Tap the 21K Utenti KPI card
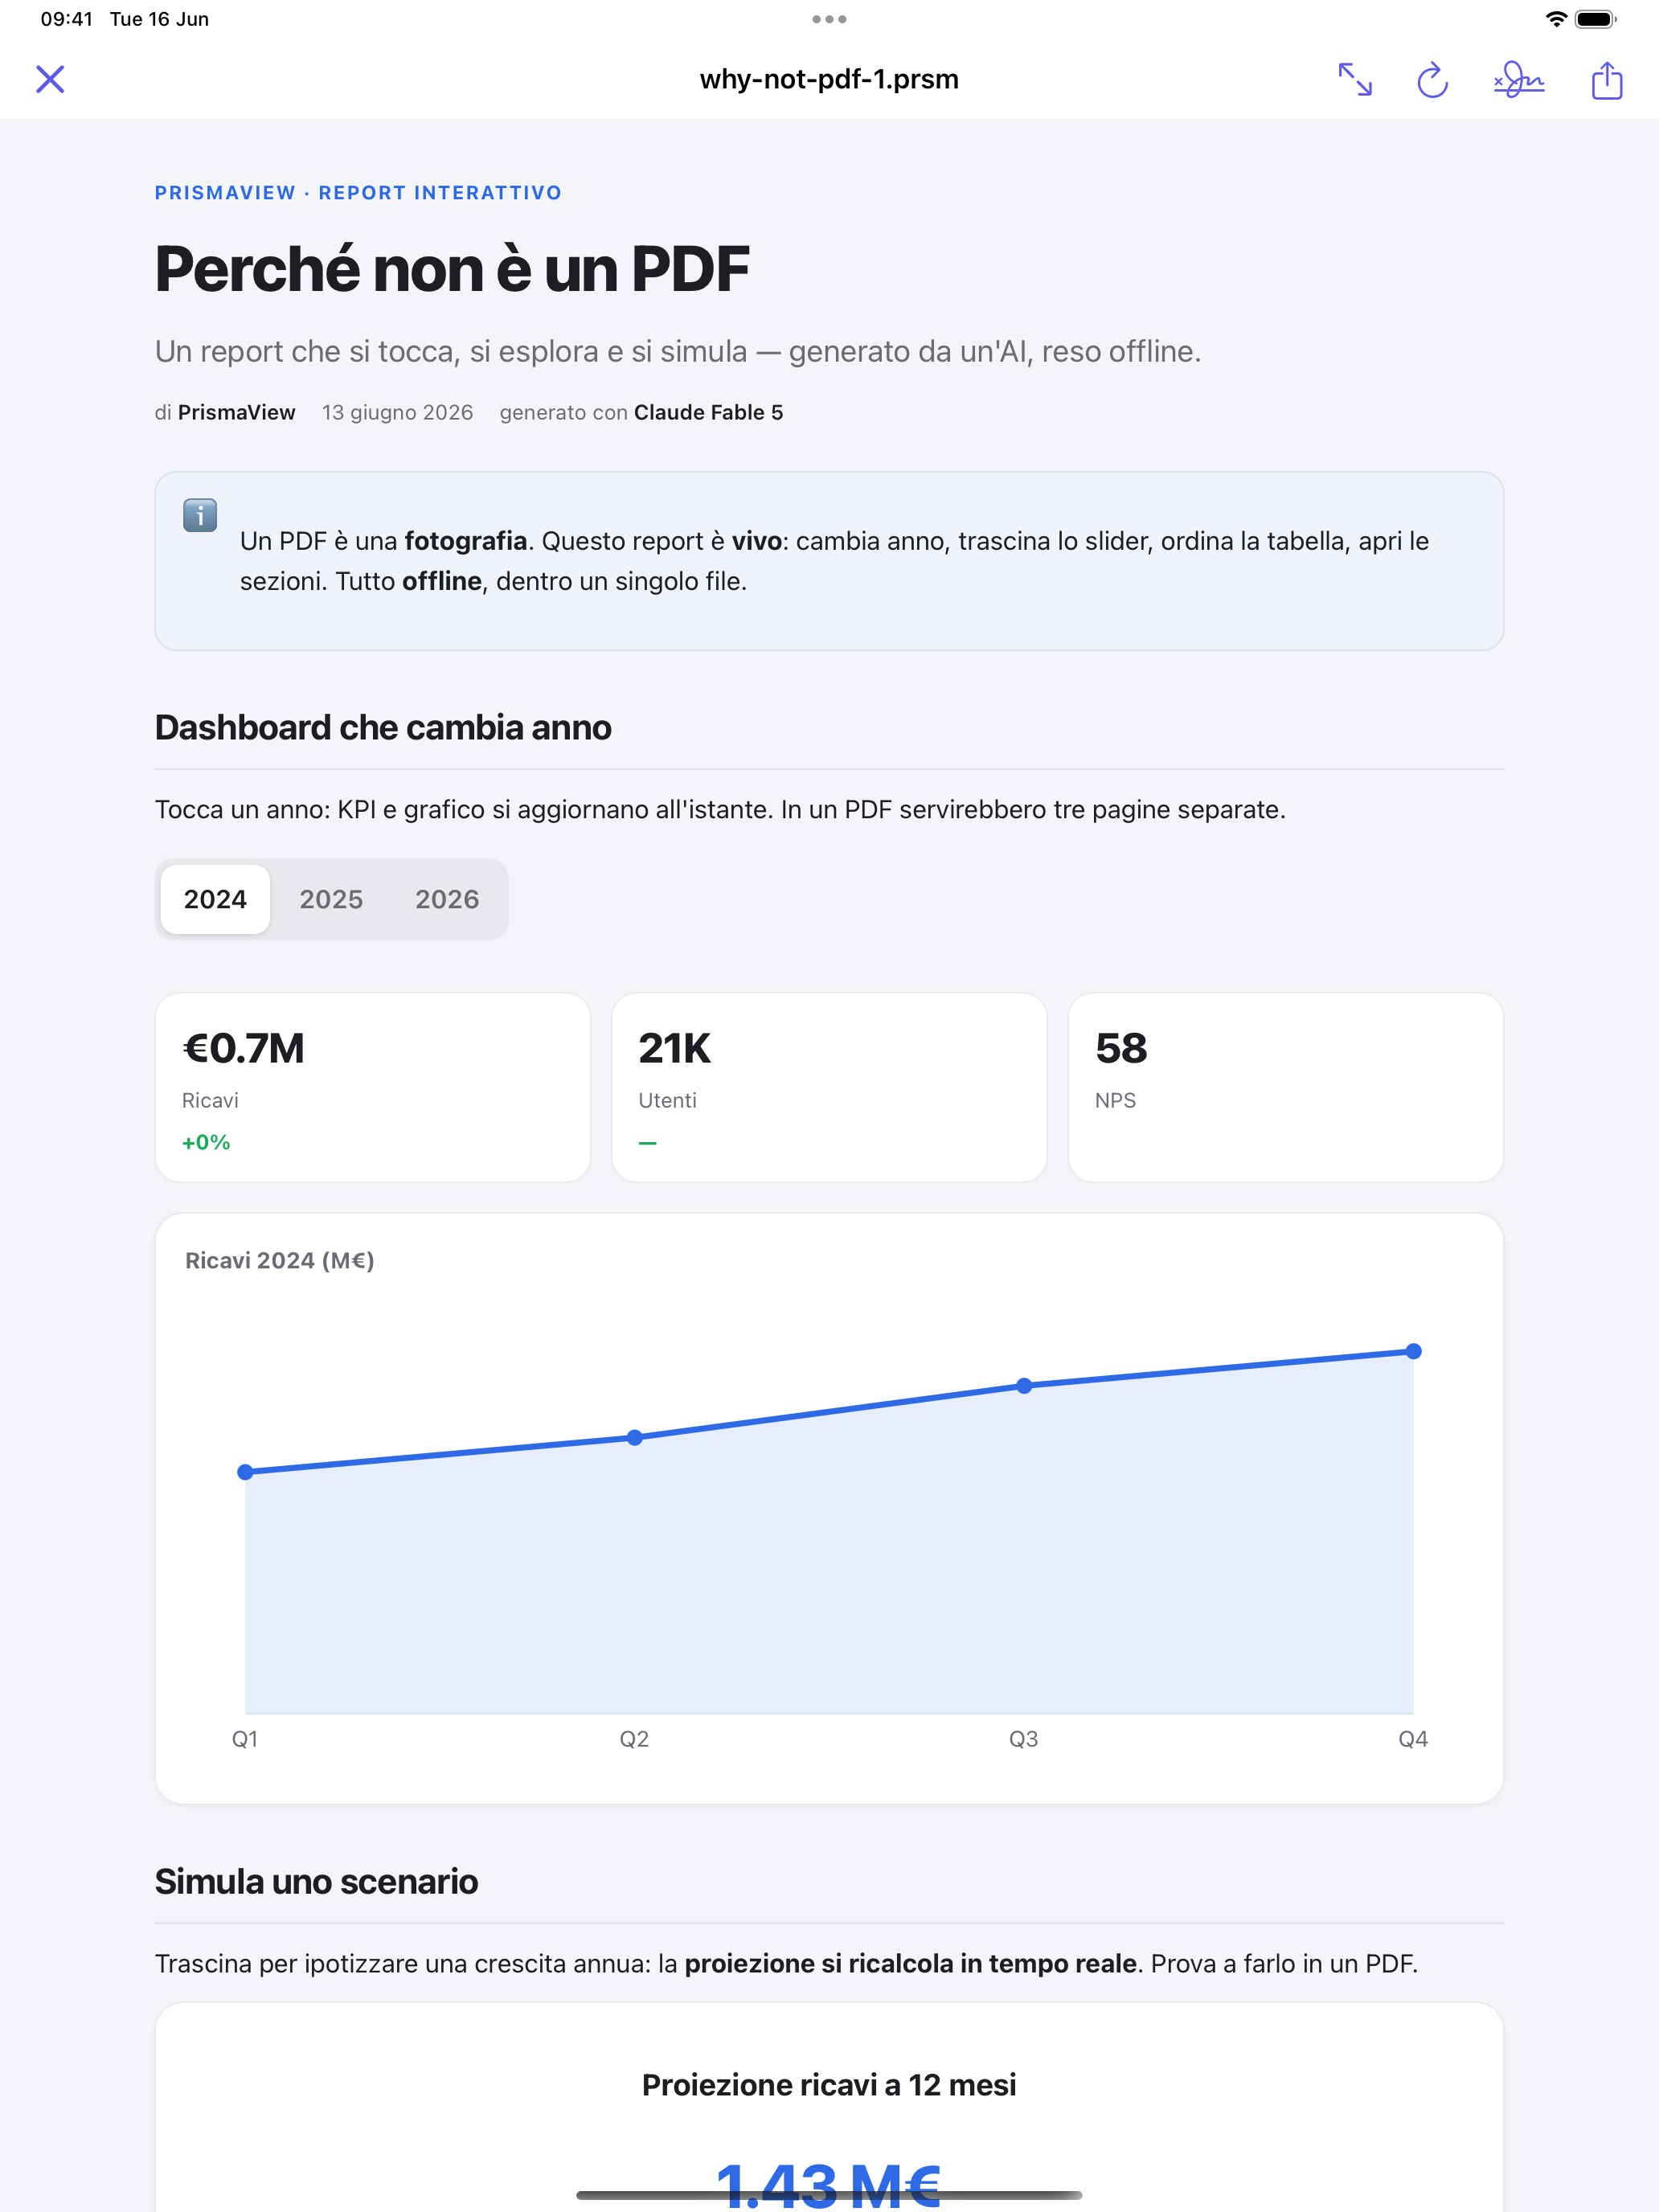Image resolution: width=1659 pixels, height=2212 pixels. [x=829, y=1087]
